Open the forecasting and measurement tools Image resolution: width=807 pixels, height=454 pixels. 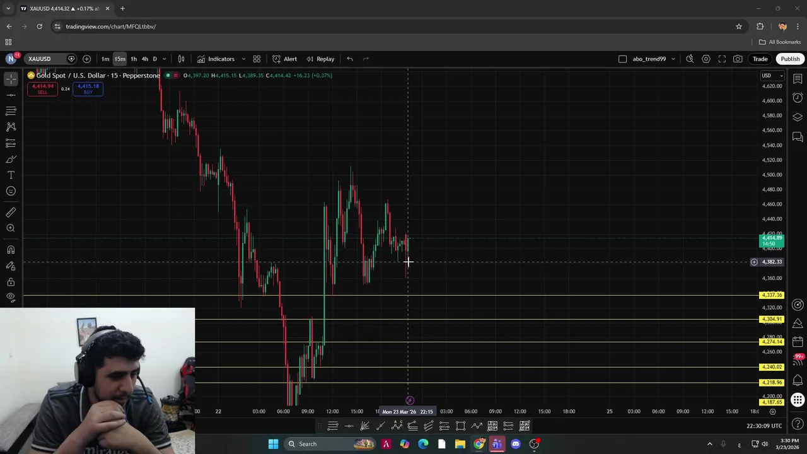(11, 143)
